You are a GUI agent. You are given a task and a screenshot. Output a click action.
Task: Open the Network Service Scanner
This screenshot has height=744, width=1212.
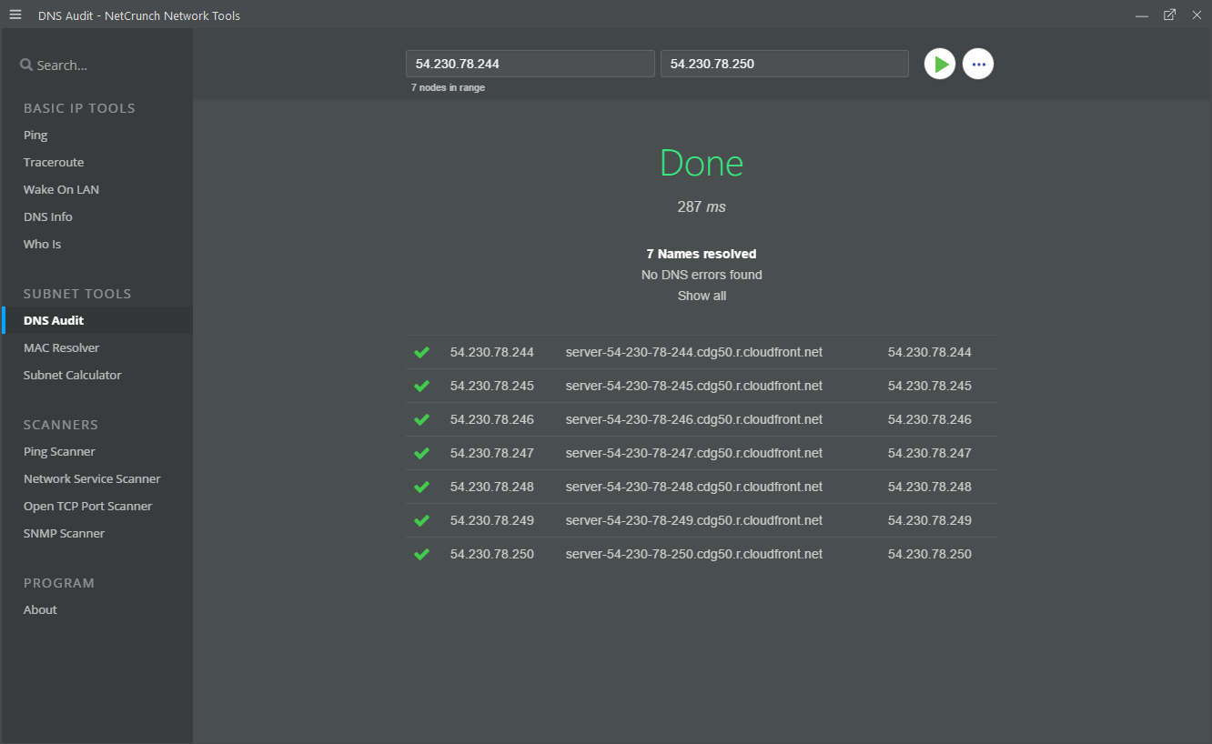tap(92, 478)
